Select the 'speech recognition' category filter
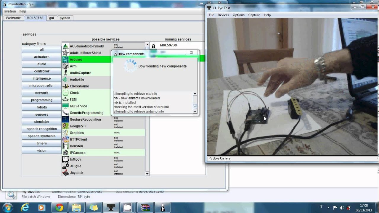 42,129
